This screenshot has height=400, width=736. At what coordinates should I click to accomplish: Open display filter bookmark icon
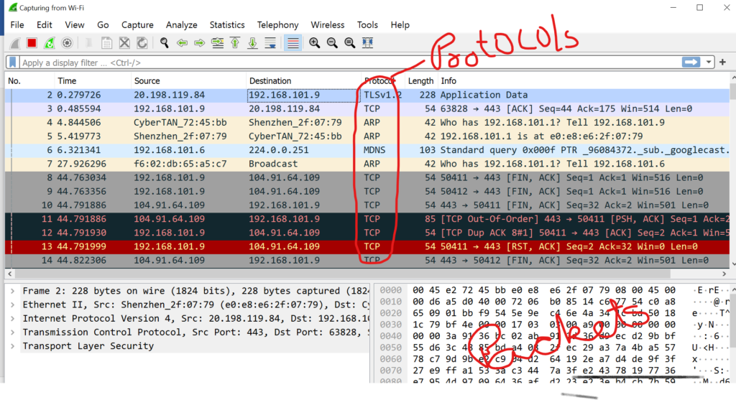pyautogui.click(x=13, y=62)
